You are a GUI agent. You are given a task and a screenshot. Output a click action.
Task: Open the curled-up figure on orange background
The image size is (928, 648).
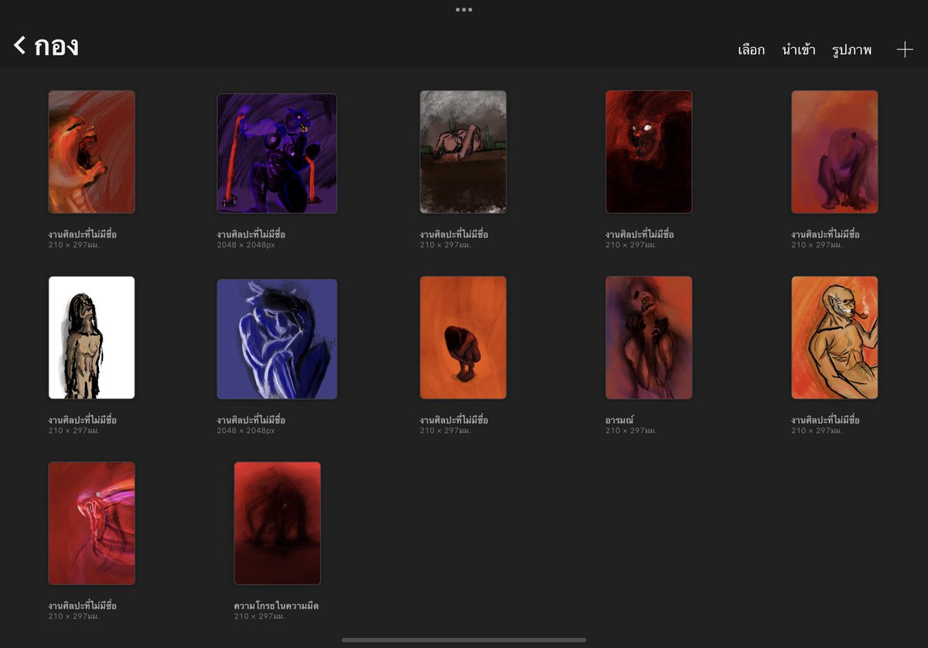(x=463, y=337)
